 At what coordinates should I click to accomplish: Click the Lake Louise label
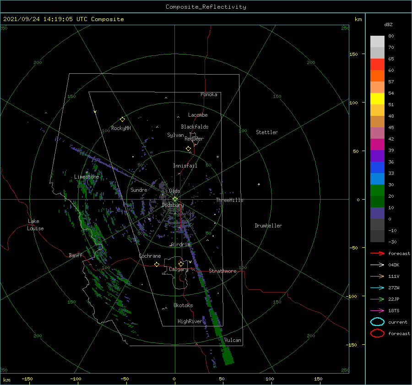pyautogui.click(x=35, y=225)
